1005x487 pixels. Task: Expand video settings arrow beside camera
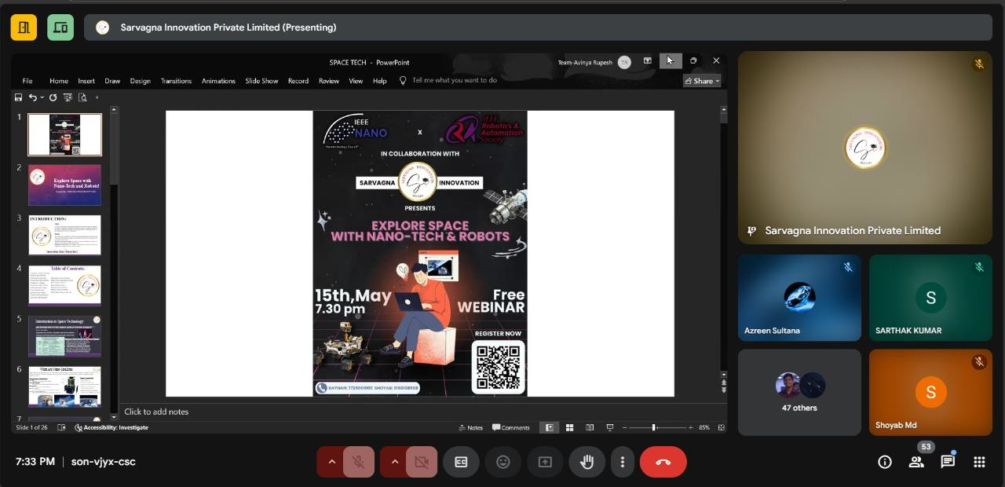(394, 462)
